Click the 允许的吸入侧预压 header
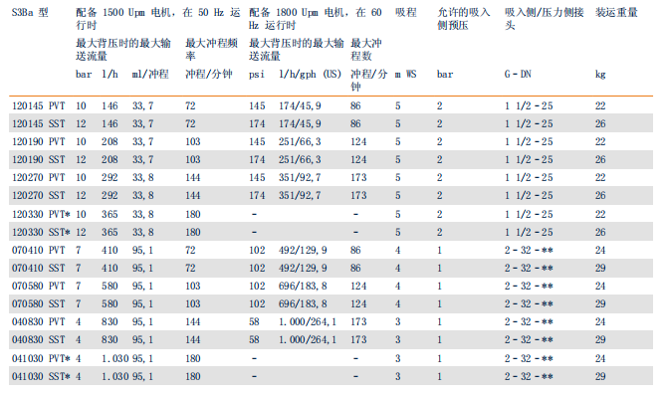 click(x=464, y=19)
